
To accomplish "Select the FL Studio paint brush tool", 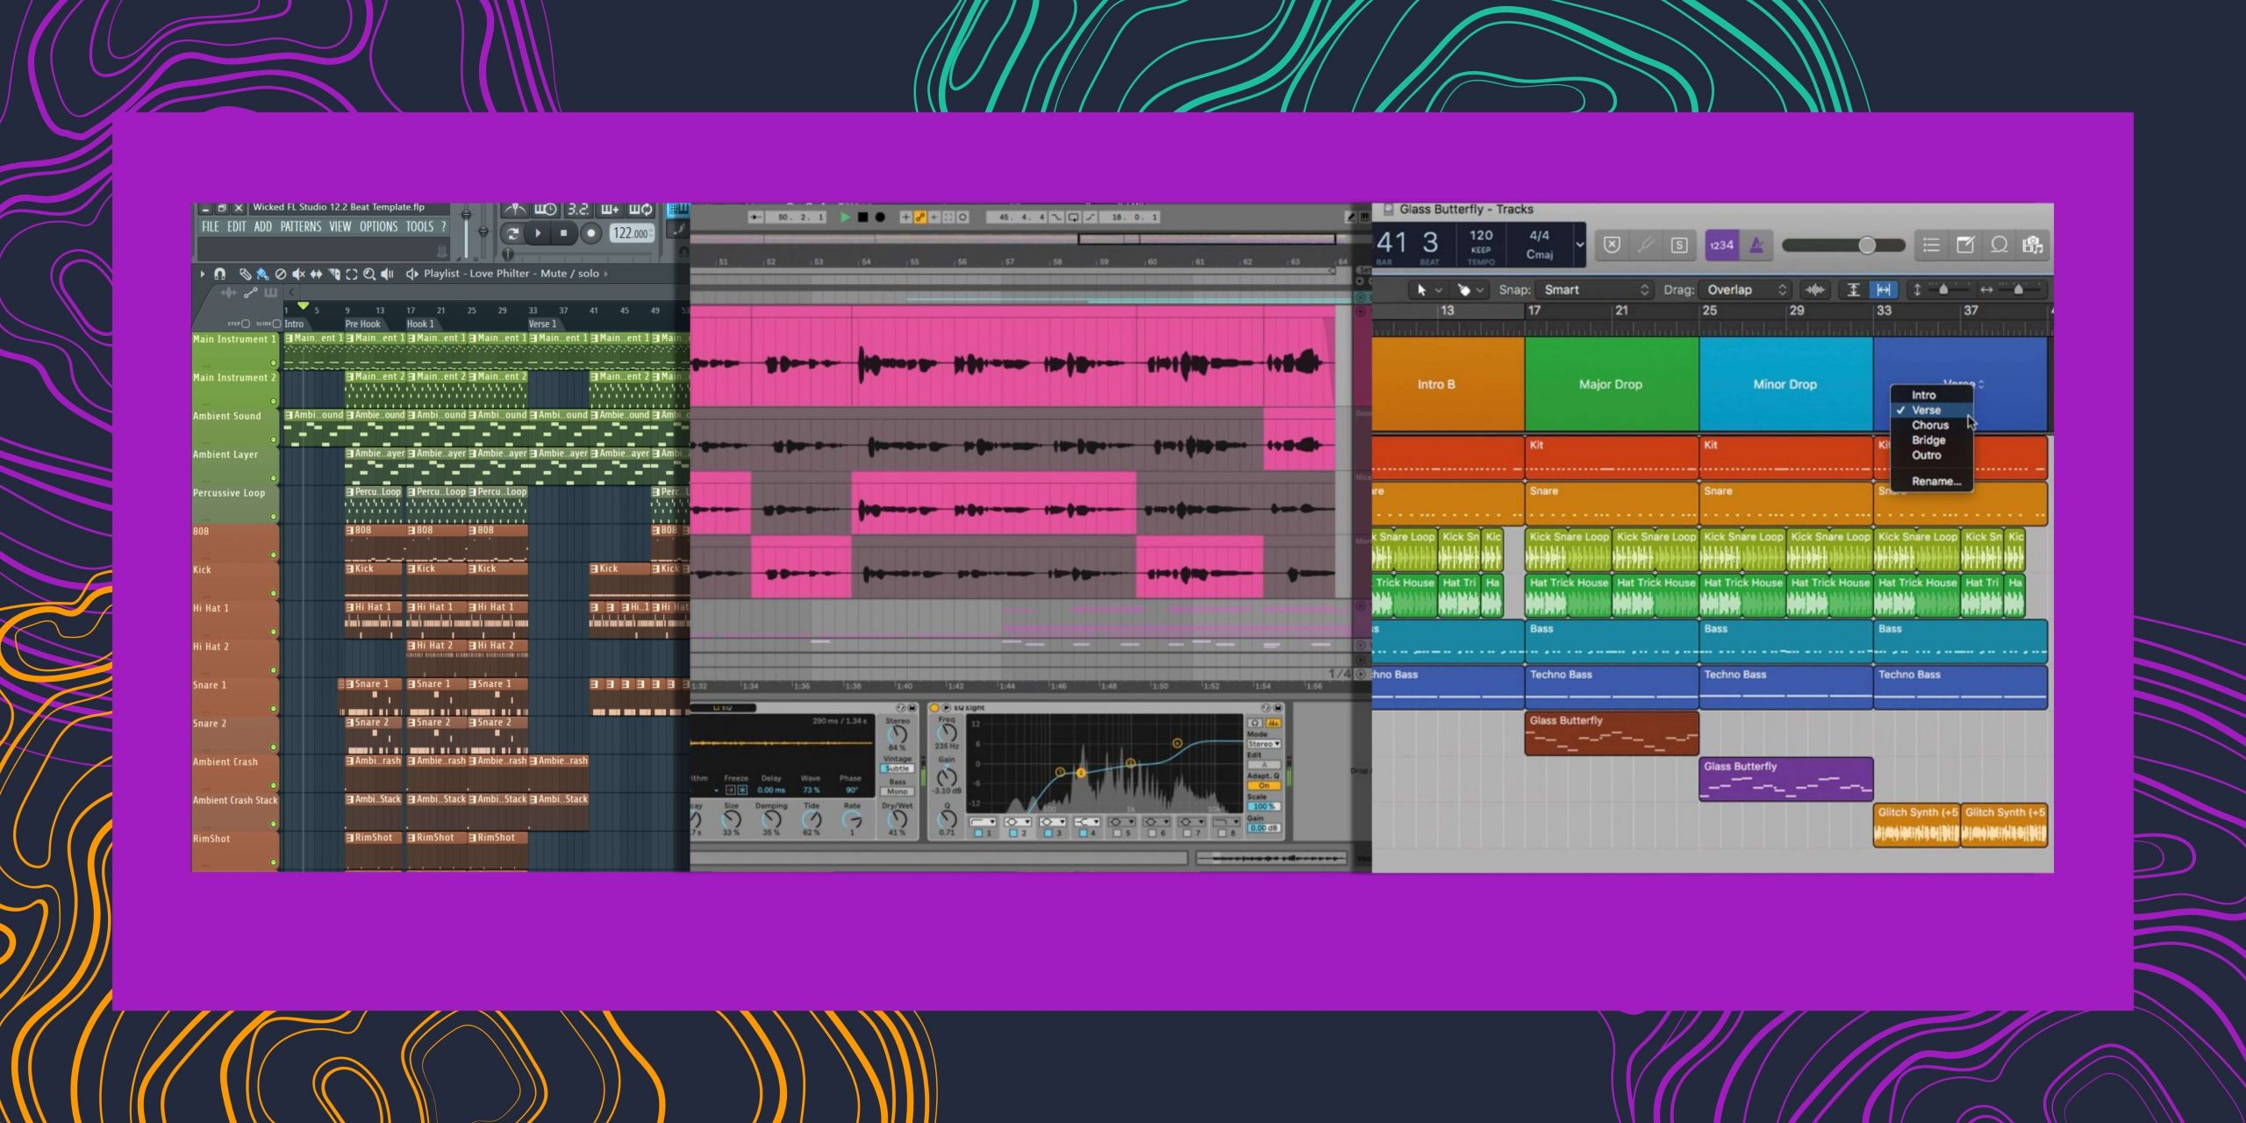I will point(262,274).
